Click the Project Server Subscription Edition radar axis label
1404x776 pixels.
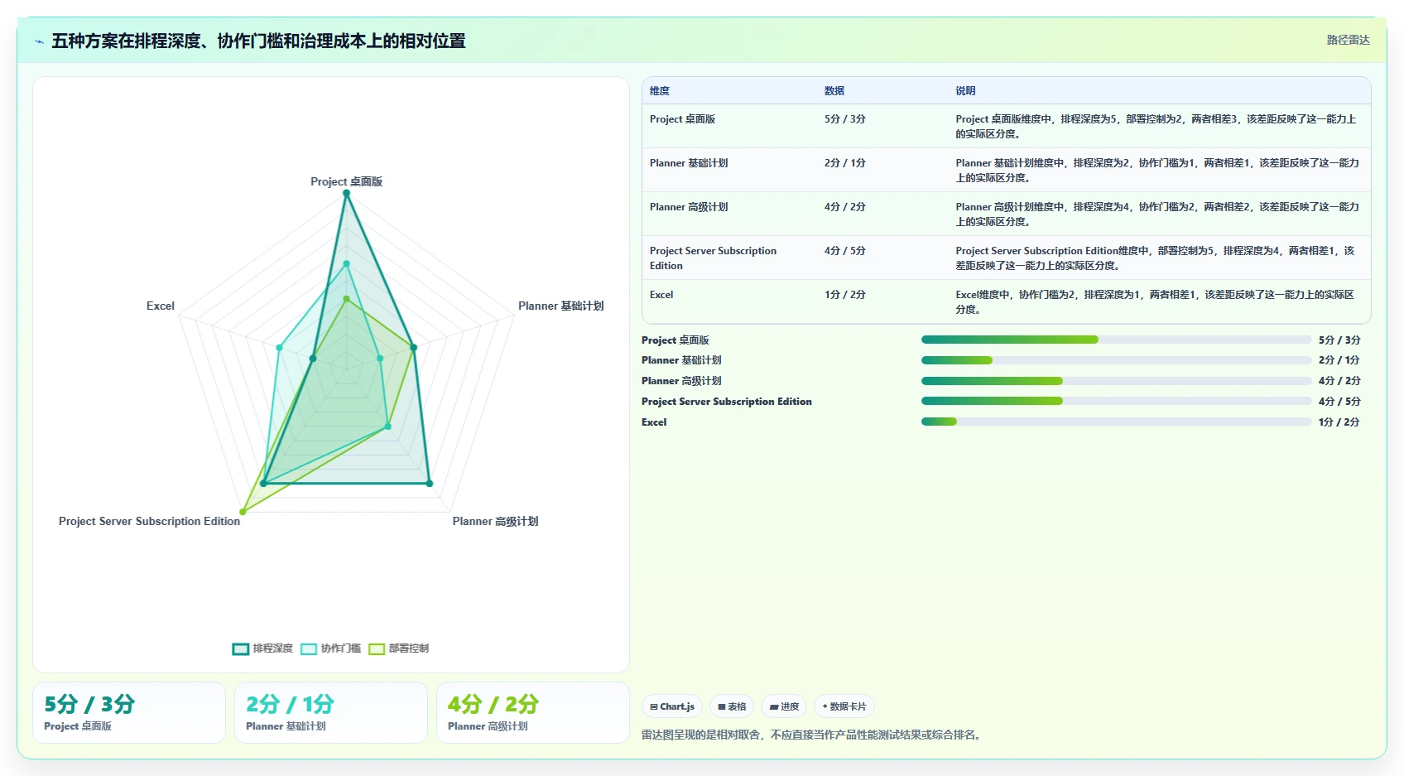click(x=149, y=521)
